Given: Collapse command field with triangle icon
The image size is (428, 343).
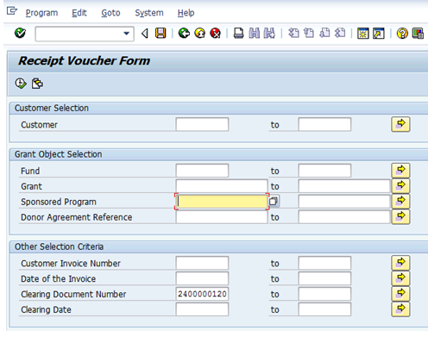Looking at the screenshot, I should point(145,34).
